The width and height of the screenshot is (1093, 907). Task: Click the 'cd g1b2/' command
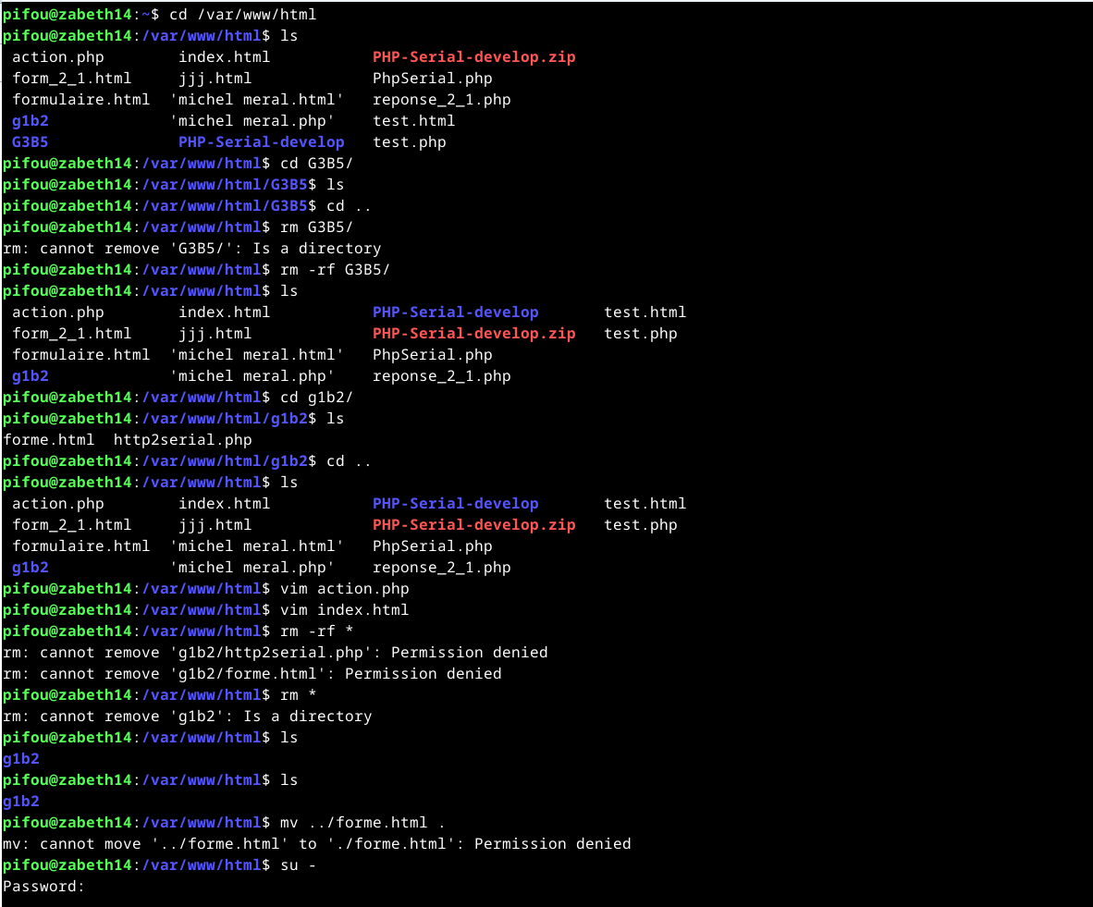pos(316,398)
